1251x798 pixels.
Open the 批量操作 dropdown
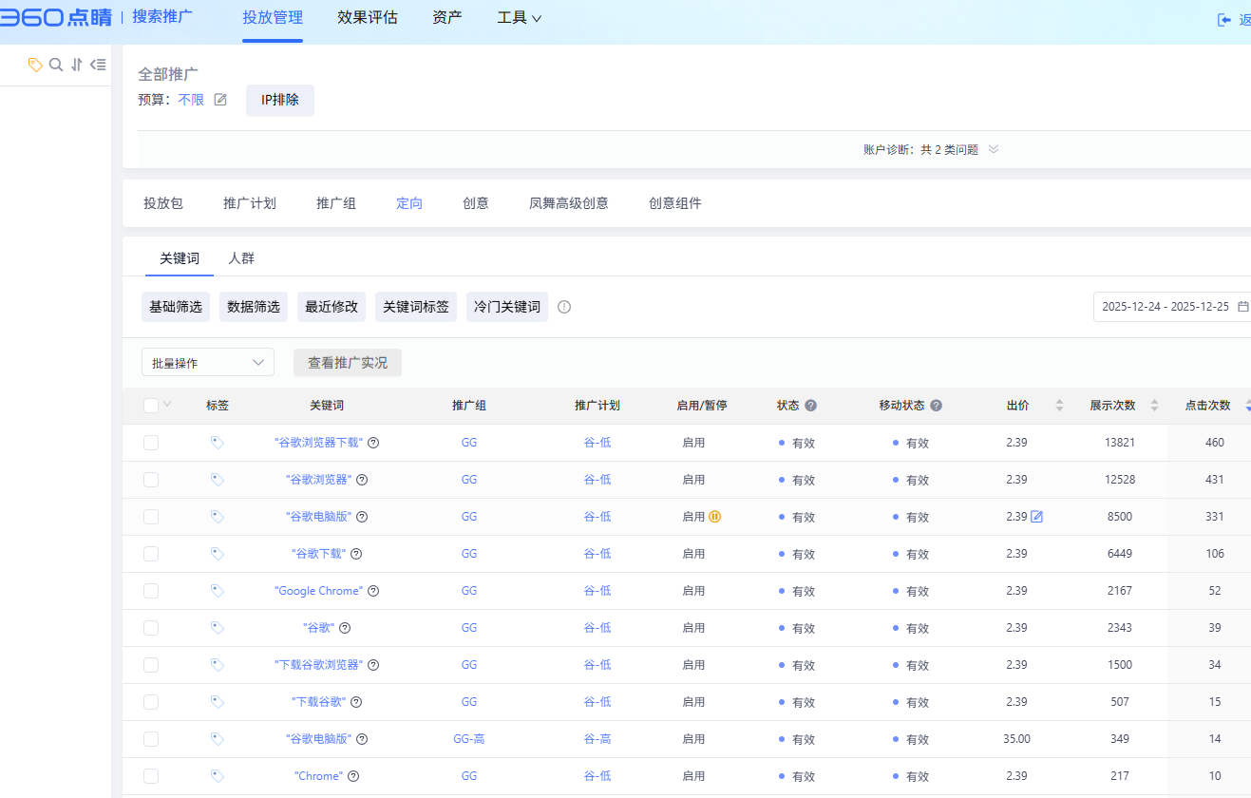(207, 363)
